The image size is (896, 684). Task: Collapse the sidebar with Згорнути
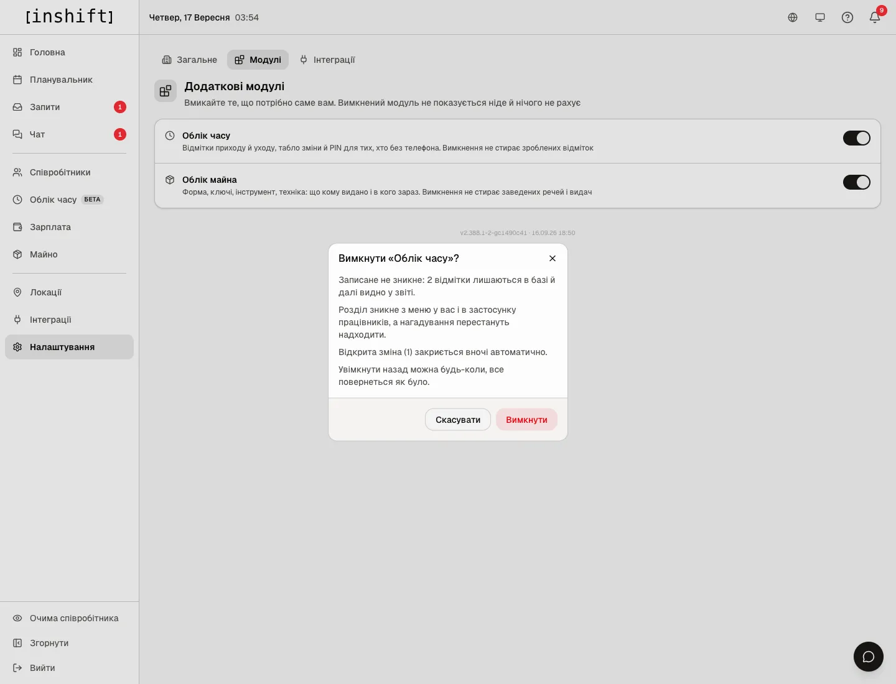click(x=69, y=643)
